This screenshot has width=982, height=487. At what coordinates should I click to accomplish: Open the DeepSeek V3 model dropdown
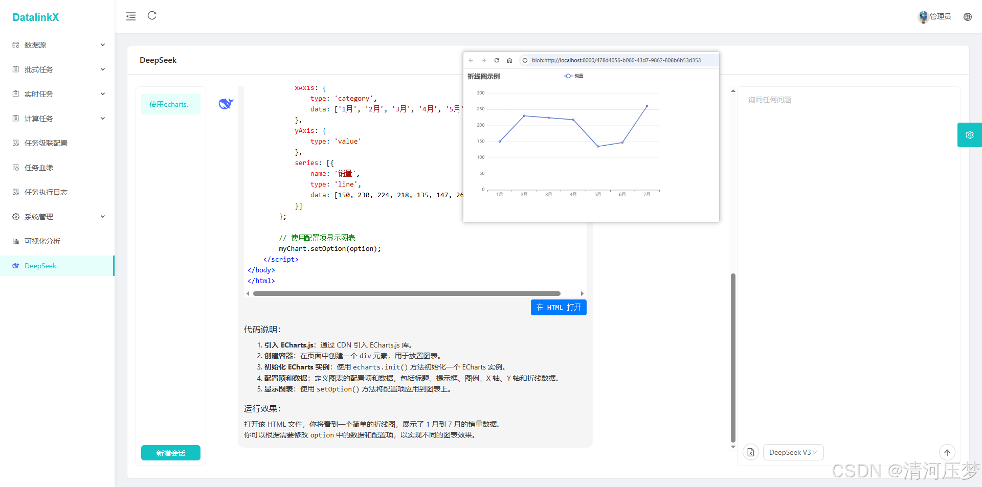(x=793, y=452)
